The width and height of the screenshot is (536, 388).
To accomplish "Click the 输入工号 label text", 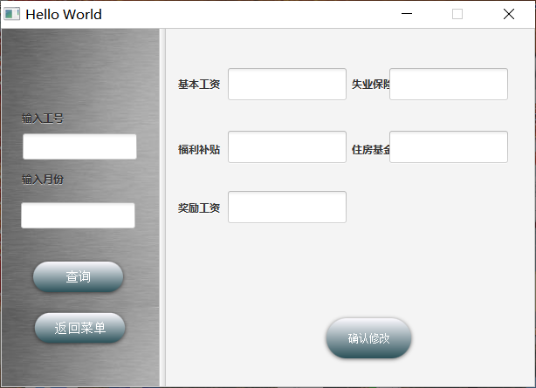I will pyautogui.click(x=43, y=118).
